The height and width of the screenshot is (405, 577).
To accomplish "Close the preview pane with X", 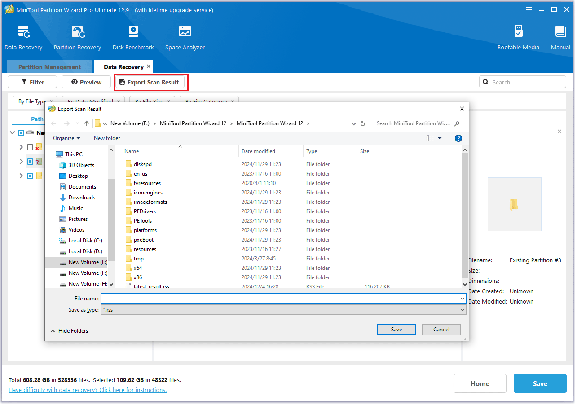I will [x=559, y=132].
